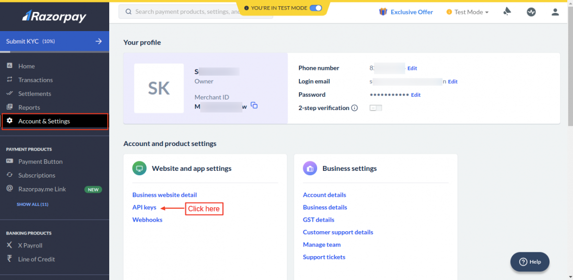The width and height of the screenshot is (573, 280).
Task: Open Business website detail link
Action: point(164,195)
